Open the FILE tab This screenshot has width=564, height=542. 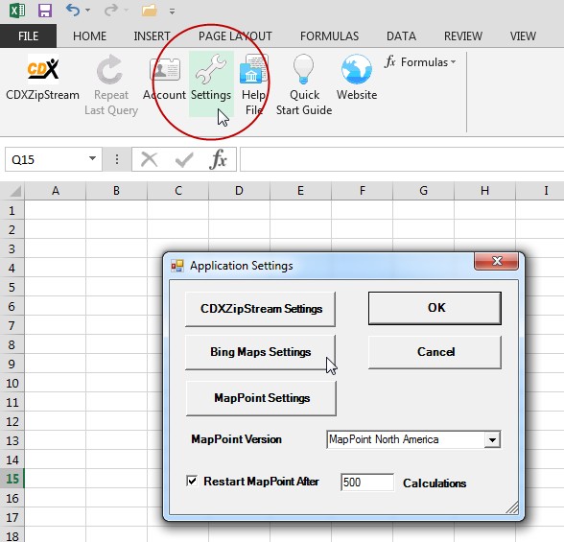[28, 35]
